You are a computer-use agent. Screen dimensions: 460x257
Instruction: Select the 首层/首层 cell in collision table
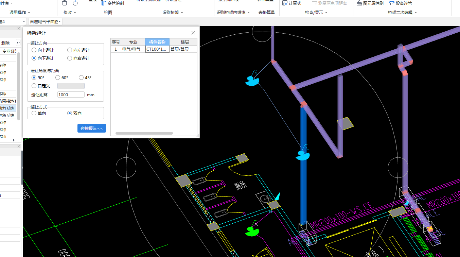183,49
